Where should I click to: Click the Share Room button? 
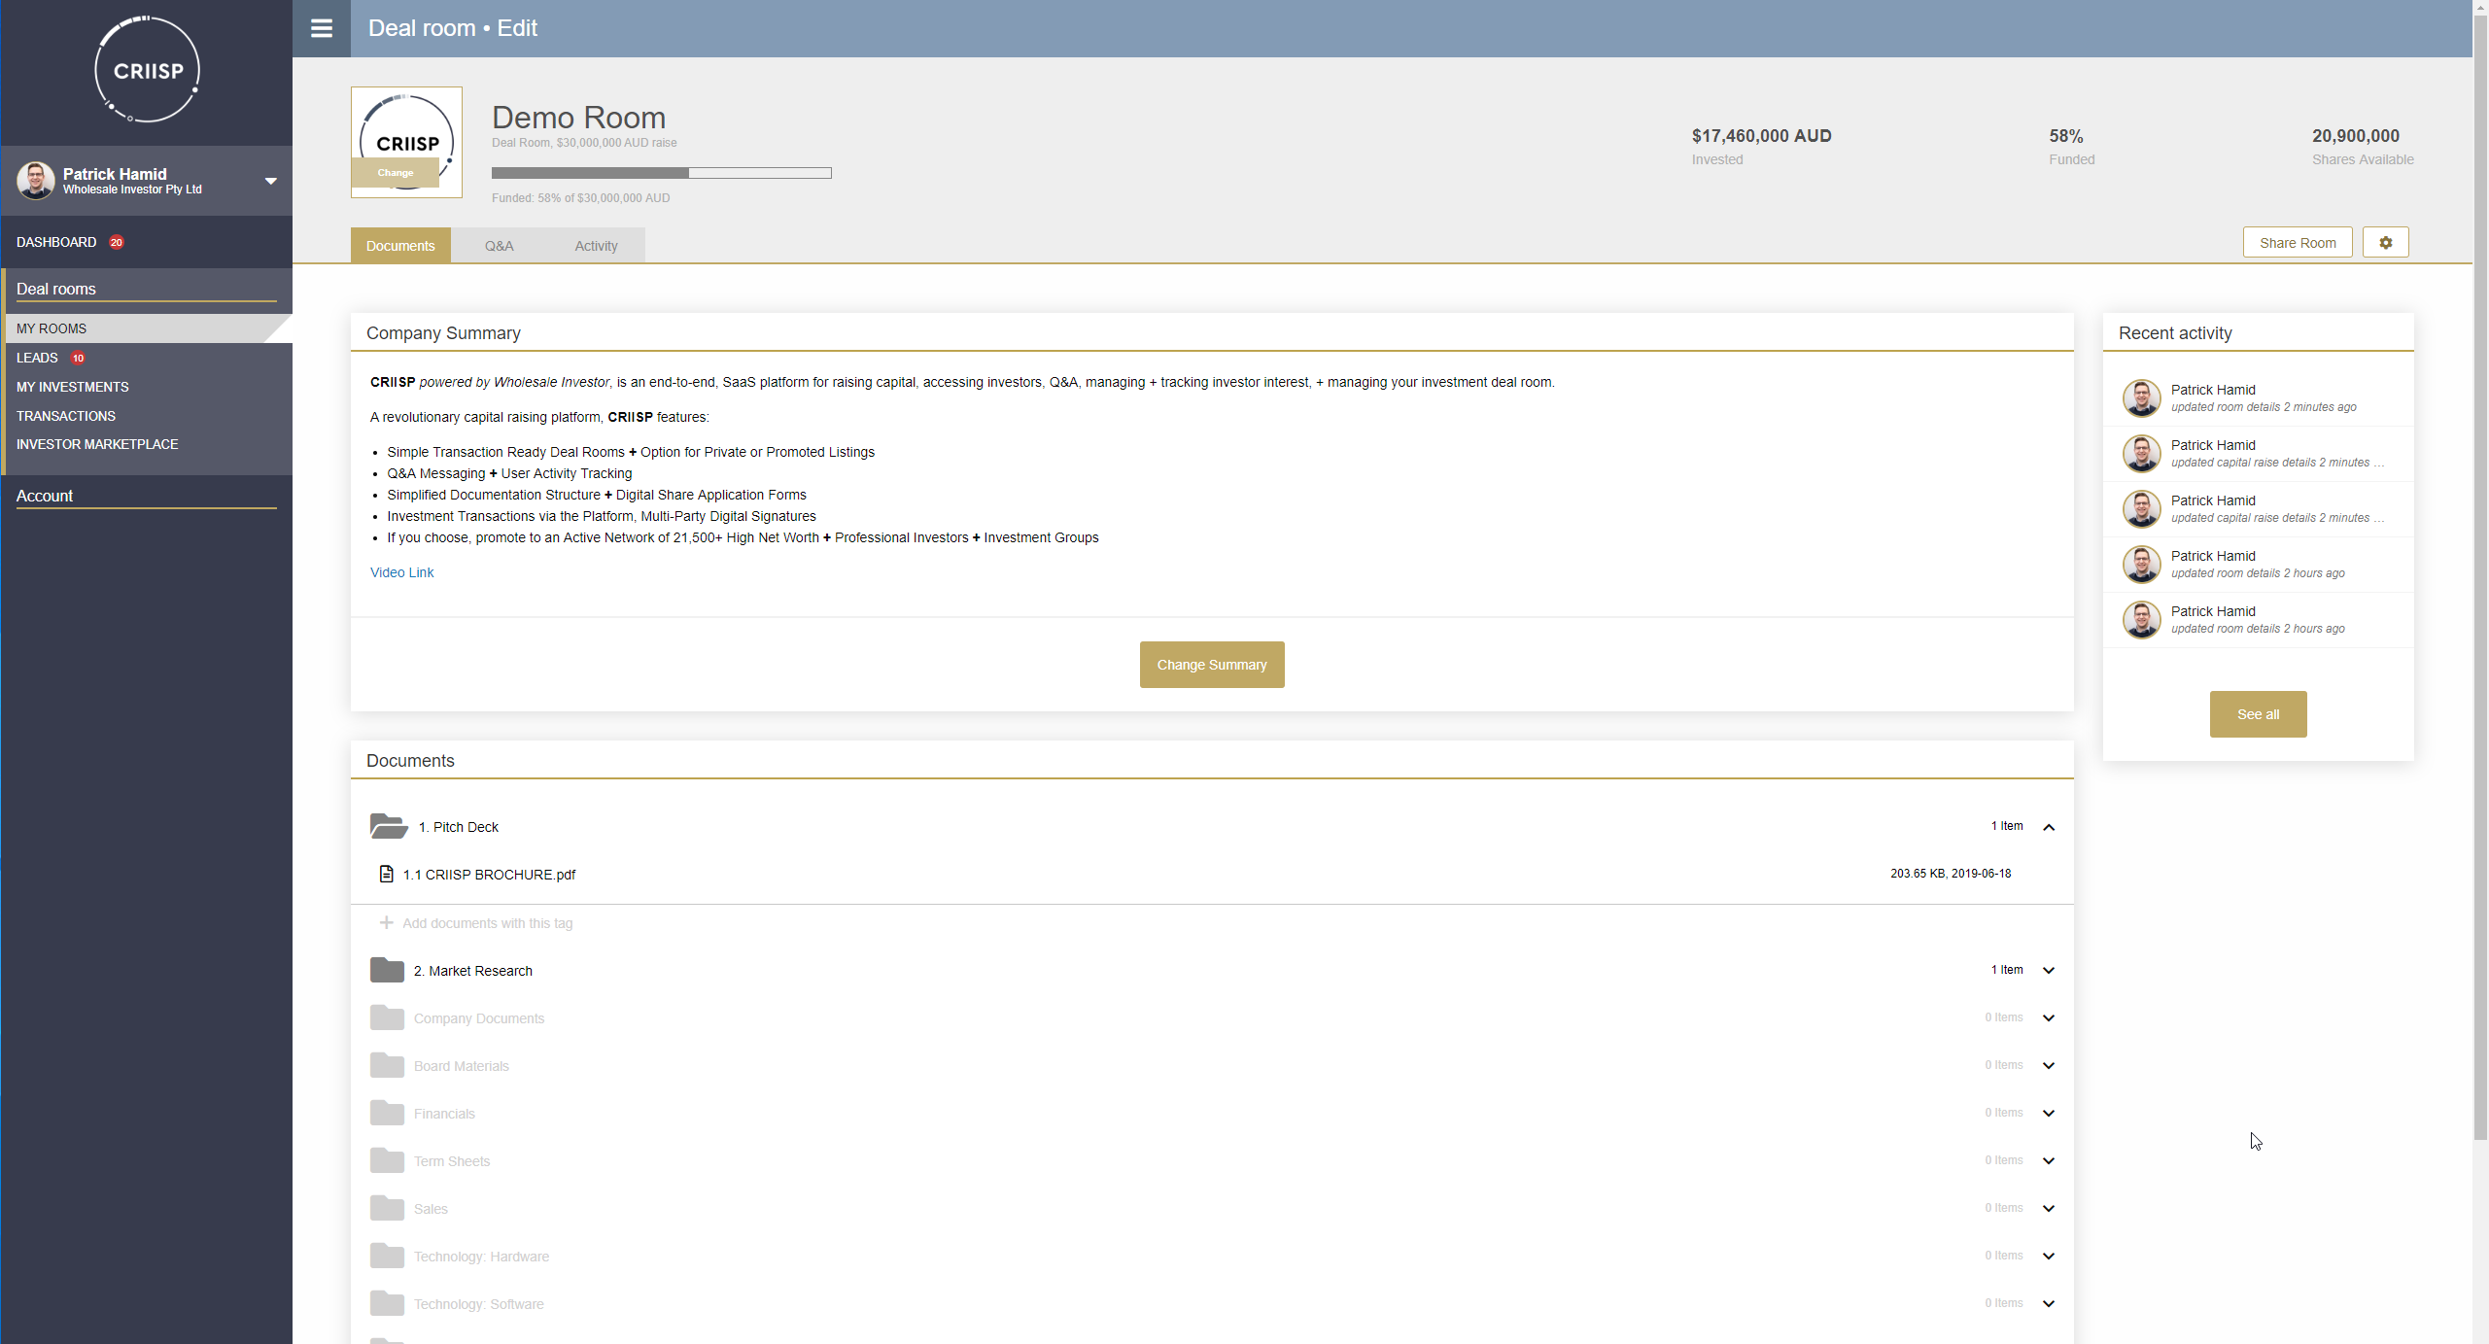(x=2297, y=243)
